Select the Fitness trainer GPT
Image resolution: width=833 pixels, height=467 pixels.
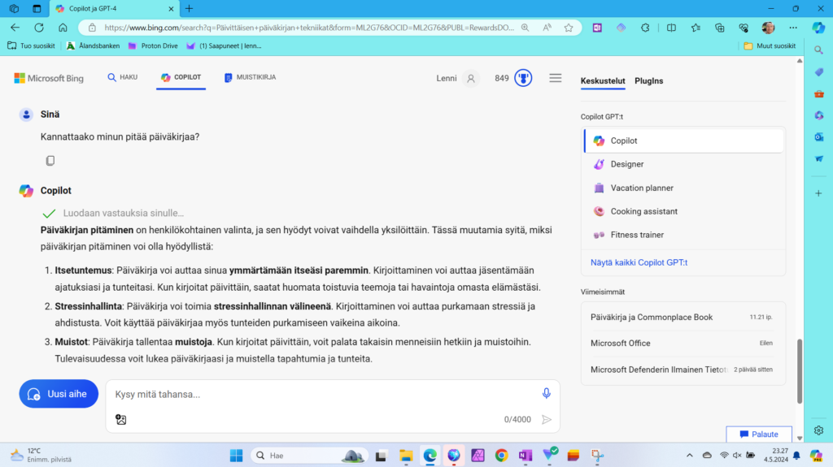683,235
